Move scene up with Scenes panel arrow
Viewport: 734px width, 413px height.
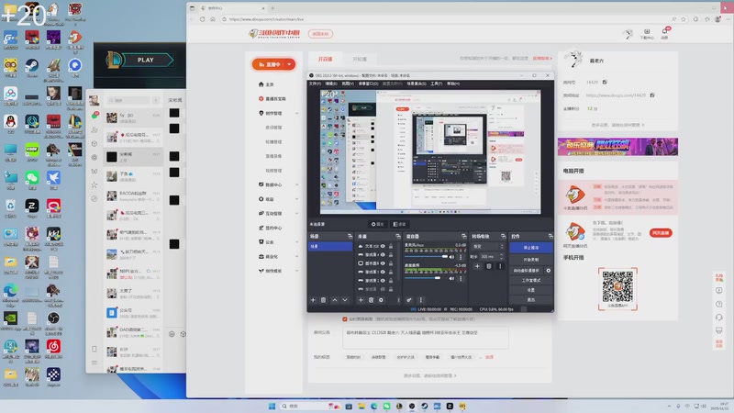point(335,300)
